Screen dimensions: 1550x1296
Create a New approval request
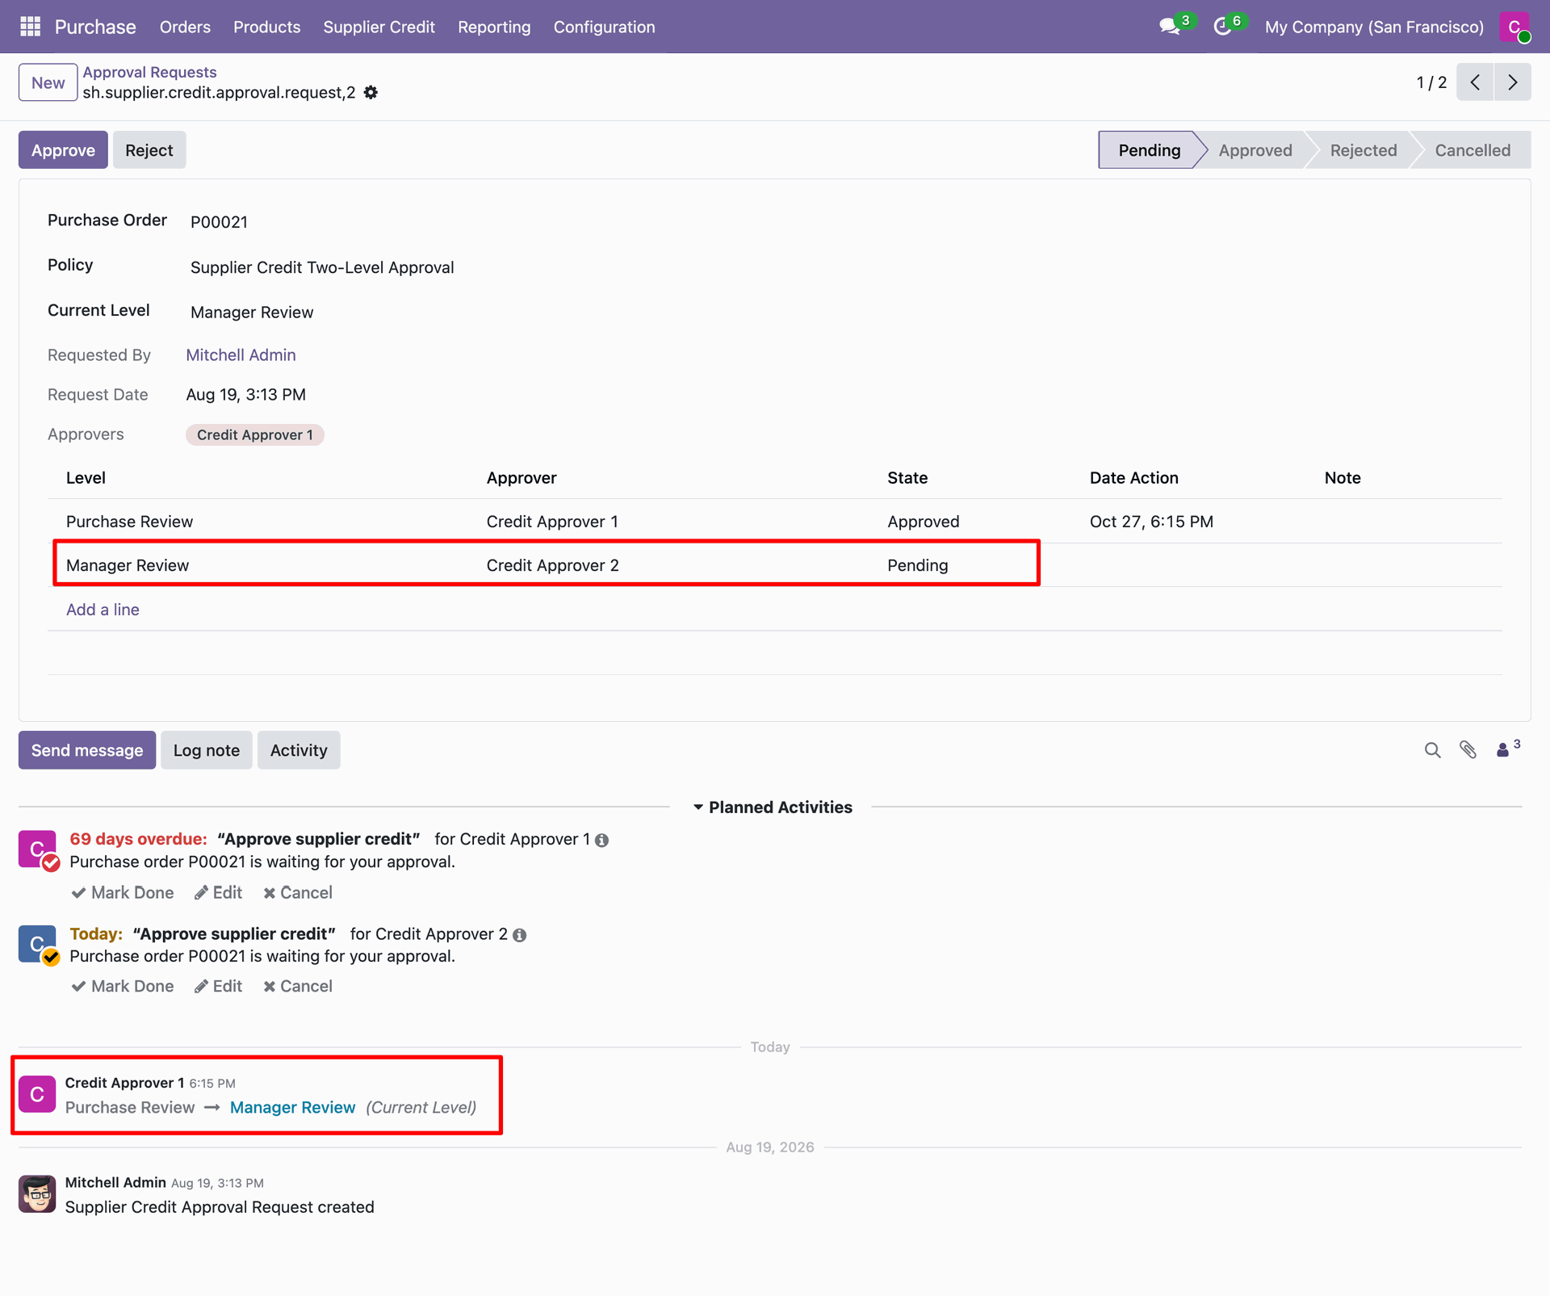(48, 82)
